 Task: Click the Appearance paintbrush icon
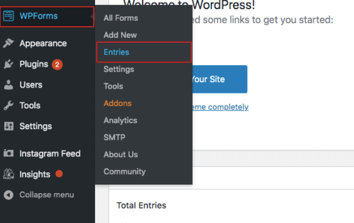(x=9, y=43)
